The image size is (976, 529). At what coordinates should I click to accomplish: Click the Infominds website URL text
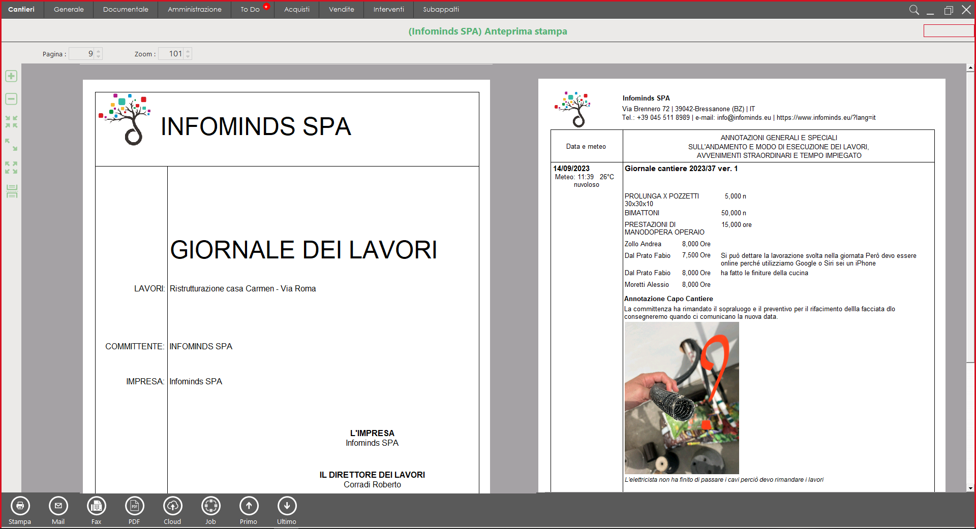click(826, 118)
